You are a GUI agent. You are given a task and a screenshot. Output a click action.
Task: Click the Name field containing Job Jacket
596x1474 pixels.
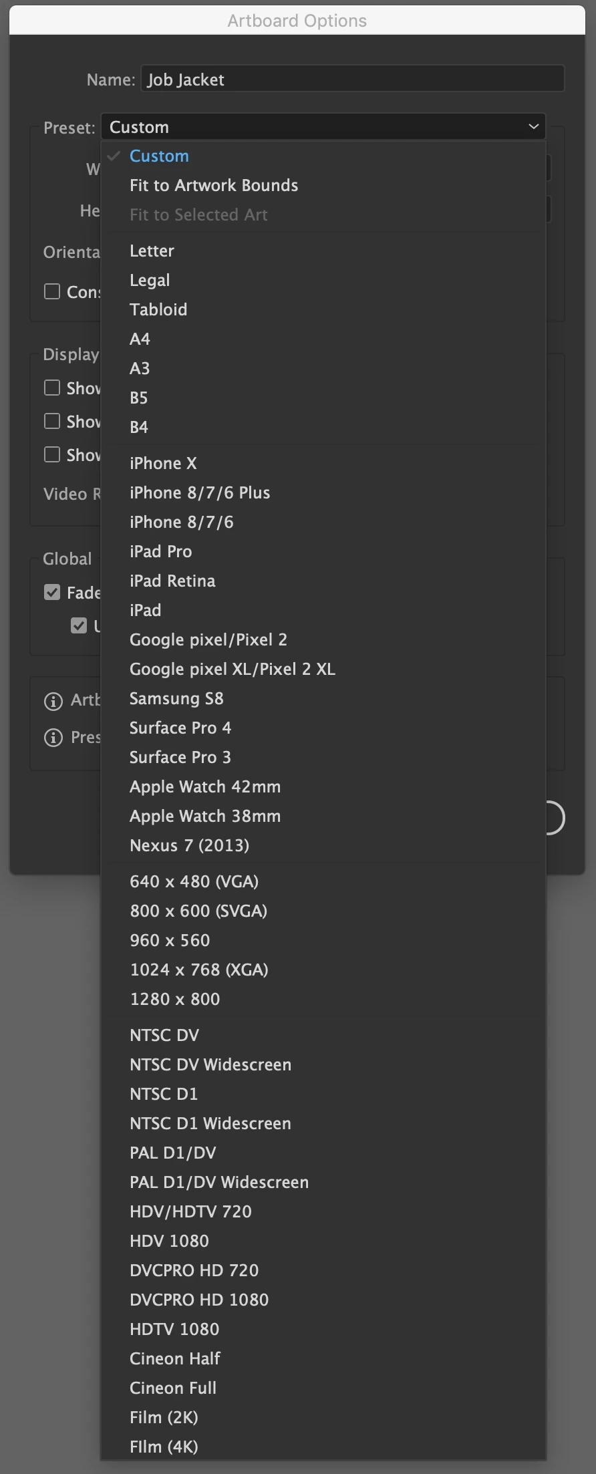(352, 79)
